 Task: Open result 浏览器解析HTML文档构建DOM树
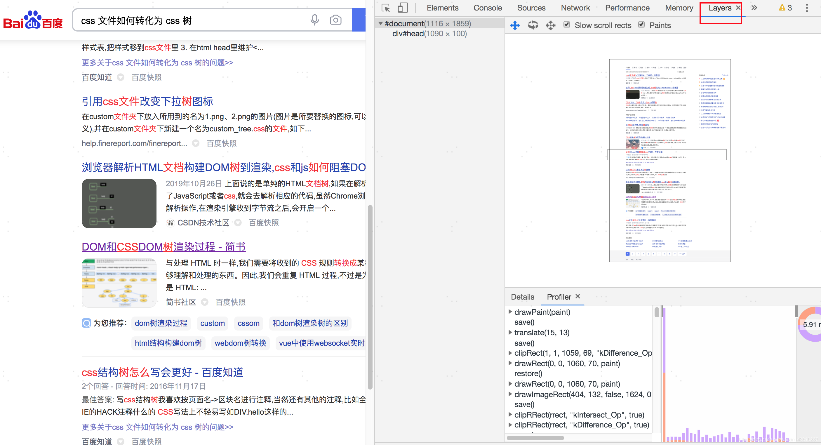pos(223,167)
